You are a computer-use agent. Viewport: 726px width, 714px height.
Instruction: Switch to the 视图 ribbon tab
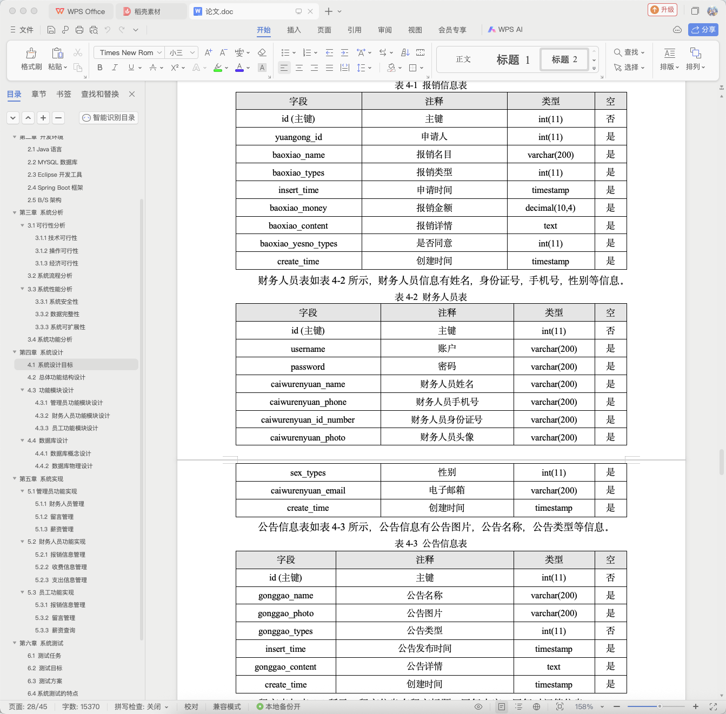click(415, 30)
